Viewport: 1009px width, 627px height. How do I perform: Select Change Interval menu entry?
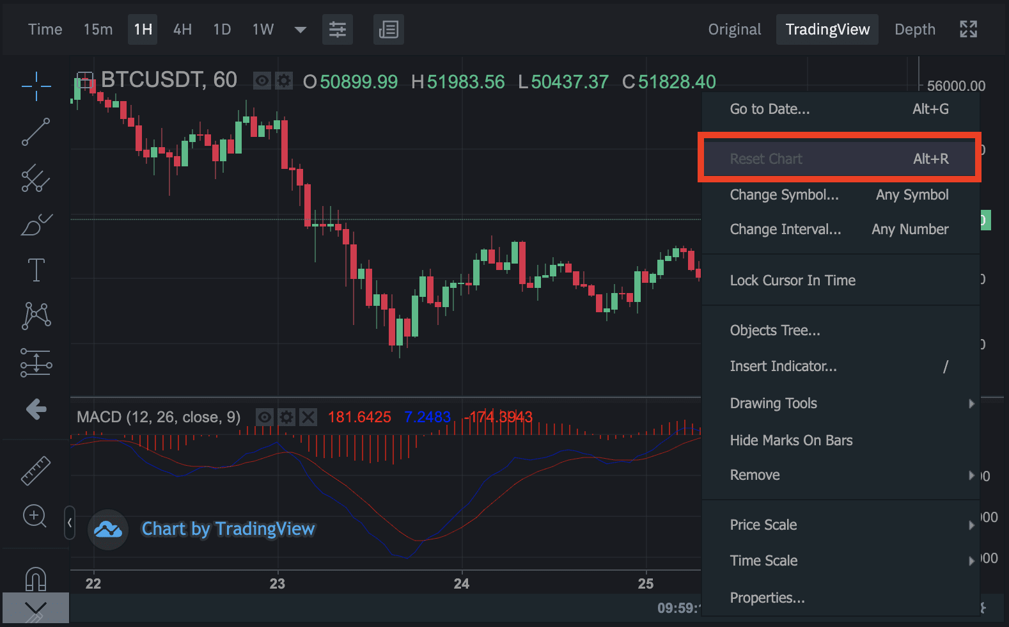point(840,229)
